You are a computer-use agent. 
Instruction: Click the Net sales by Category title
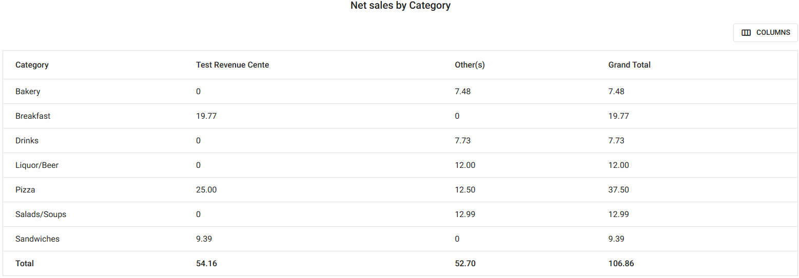coord(400,6)
